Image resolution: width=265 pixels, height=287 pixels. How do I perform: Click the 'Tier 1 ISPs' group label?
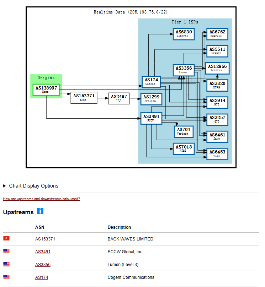[x=185, y=22]
